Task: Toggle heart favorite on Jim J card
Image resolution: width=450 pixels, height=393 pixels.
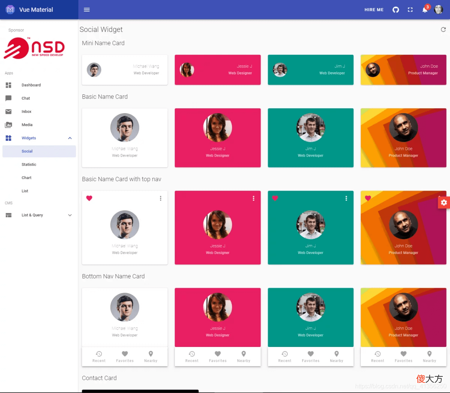Action: [275, 198]
